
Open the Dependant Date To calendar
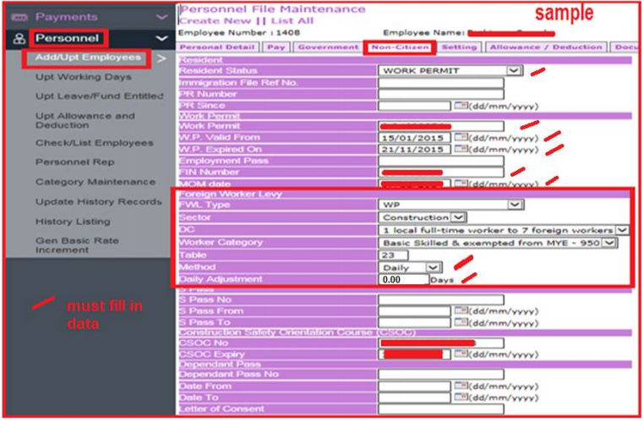[x=461, y=397]
